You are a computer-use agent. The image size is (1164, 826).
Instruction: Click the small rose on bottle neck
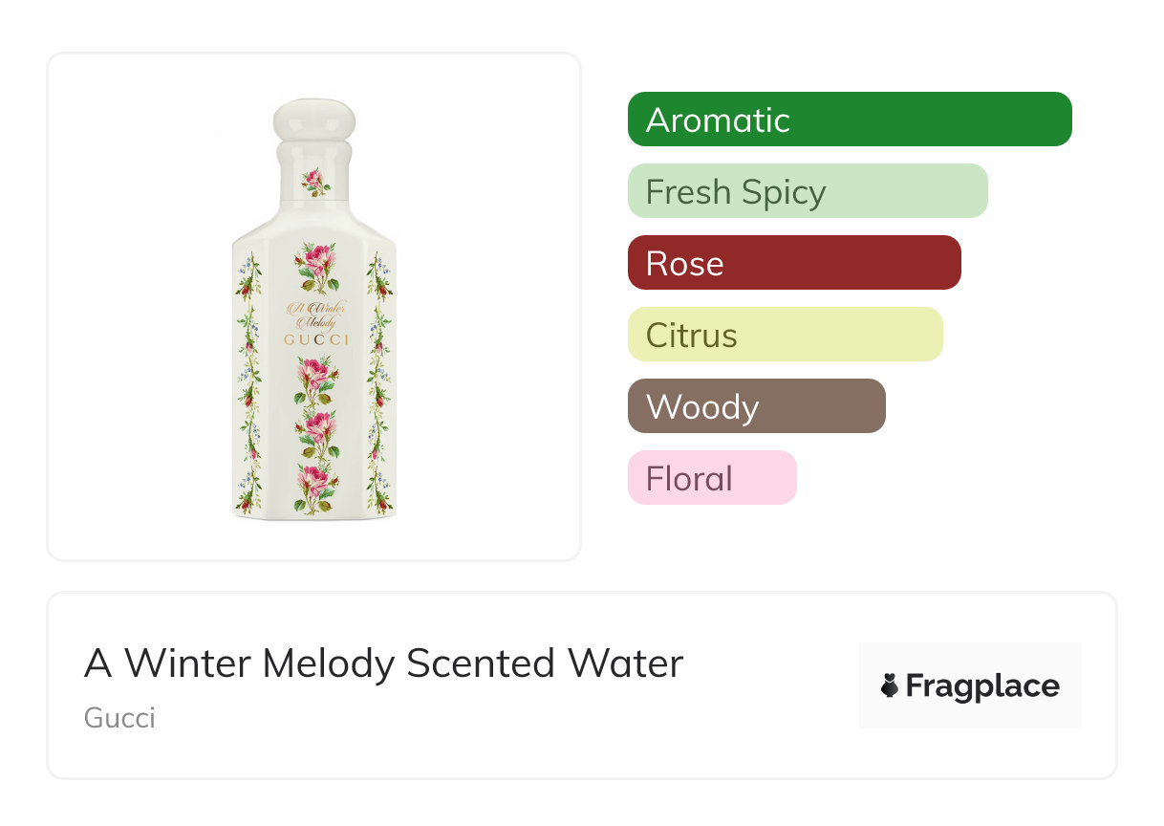click(x=313, y=180)
